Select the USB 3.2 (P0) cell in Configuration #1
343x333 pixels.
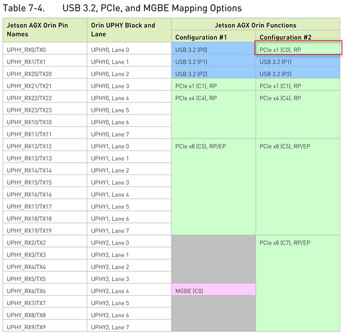click(x=214, y=48)
